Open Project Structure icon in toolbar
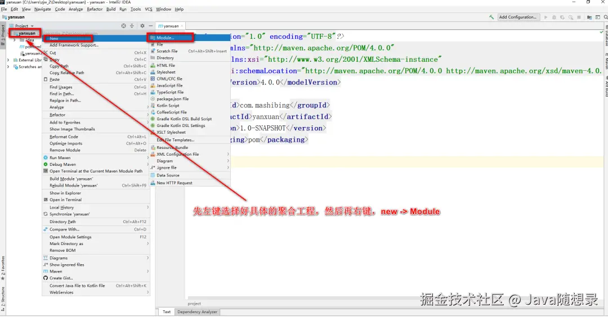This screenshot has width=608, height=317. 589,17
